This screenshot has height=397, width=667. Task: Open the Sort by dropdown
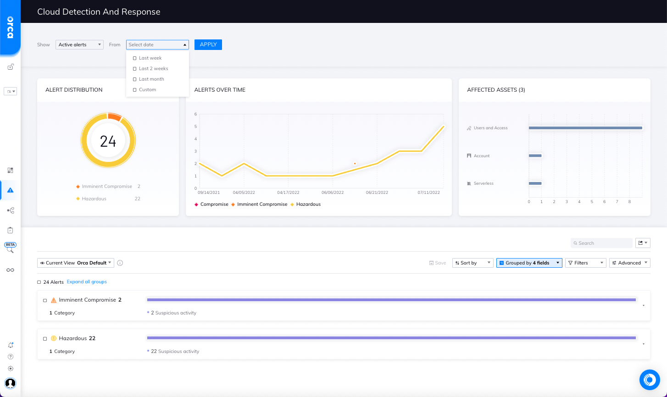click(x=472, y=263)
